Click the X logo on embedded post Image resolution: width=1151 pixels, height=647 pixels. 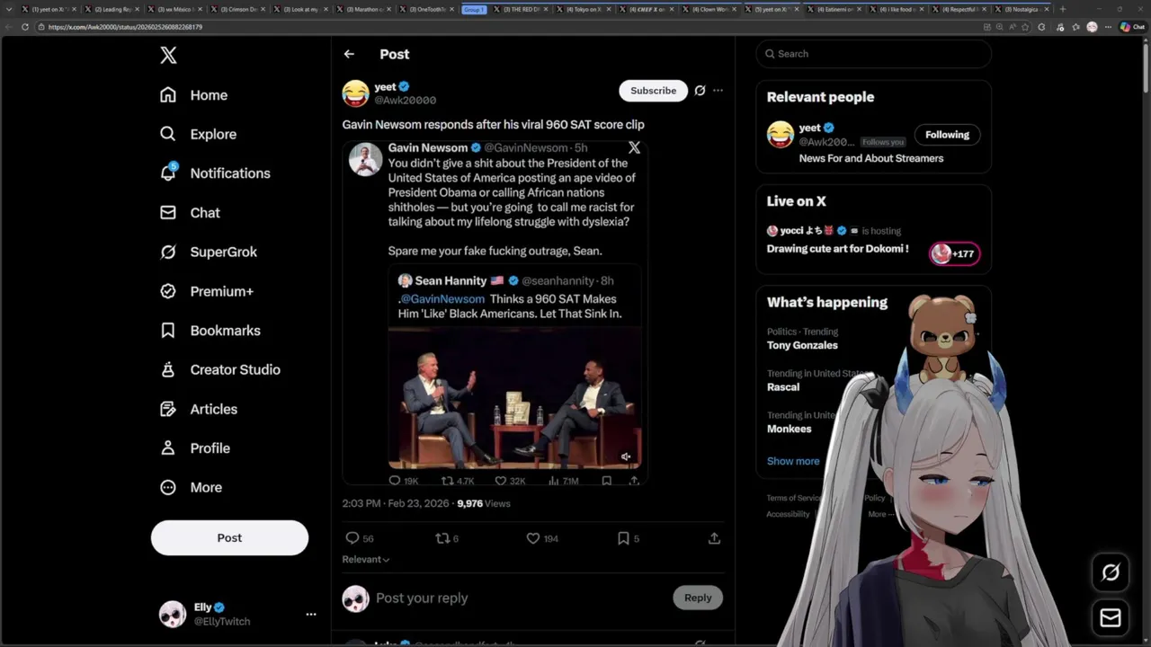(634, 147)
